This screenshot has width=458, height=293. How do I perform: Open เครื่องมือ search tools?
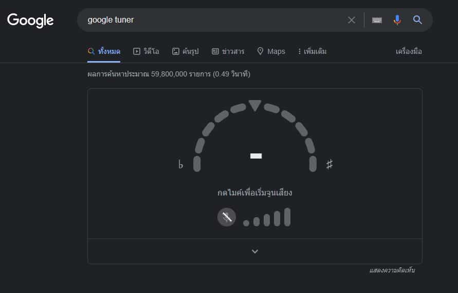[409, 52]
